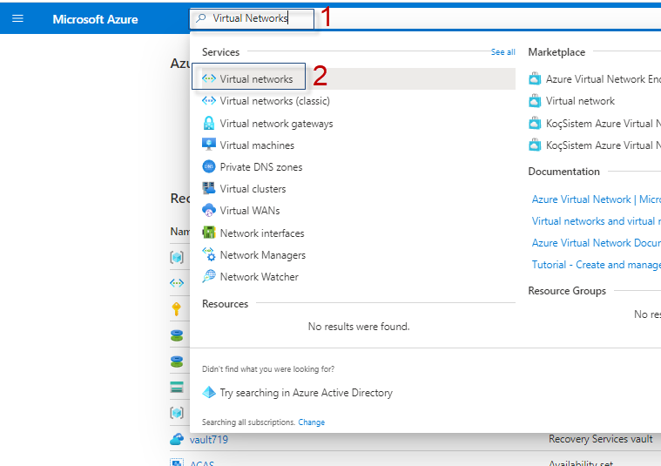Click the vault719 recovery vault icon
Screen dimensions: 661x466
pyautogui.click(x=177, y=439)
